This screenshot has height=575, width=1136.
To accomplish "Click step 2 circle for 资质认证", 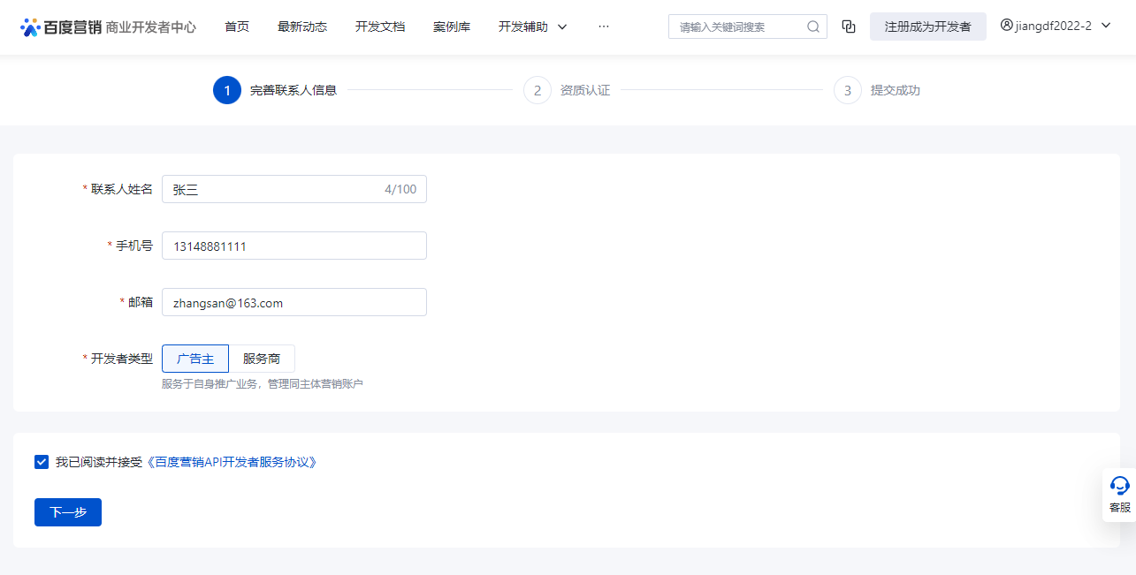I will [x=538, y=90].
